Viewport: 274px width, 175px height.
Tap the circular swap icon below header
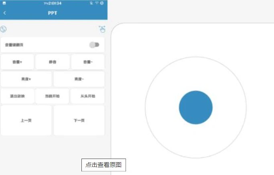(3, 29)
